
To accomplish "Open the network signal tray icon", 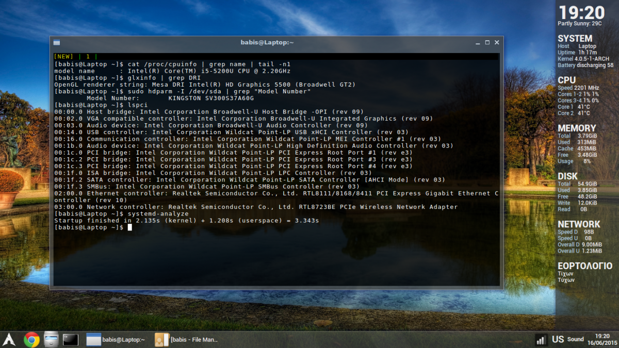I will click(541, 340).
